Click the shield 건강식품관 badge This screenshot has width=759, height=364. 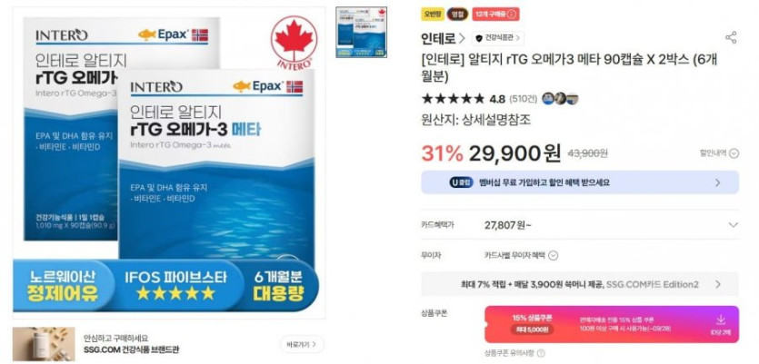(x=498, y=38)
